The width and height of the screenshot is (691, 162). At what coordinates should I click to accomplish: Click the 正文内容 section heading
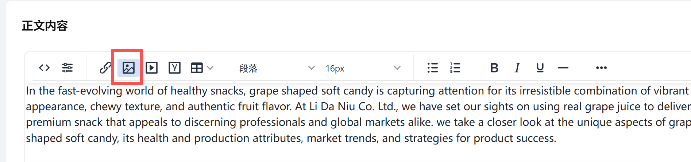pos(45,26)
